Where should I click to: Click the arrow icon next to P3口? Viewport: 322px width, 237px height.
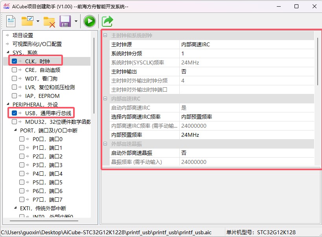[x=27, y=165]
